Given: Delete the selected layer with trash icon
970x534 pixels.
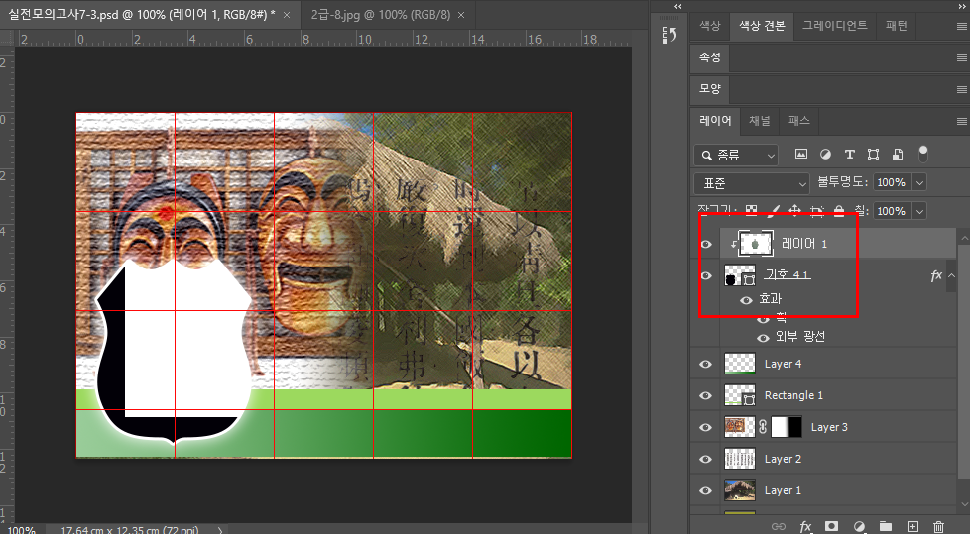Looking at the screenshot, I should [x=938, y=526].
